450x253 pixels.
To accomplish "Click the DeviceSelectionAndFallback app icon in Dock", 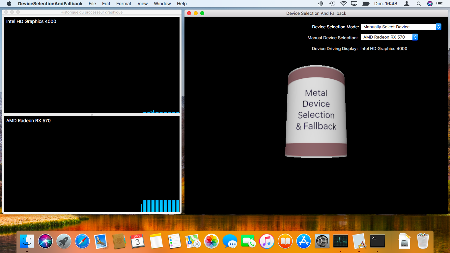I will (359, 241).
